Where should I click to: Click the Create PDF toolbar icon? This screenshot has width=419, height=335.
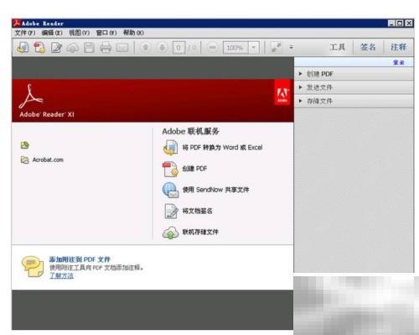39,47
